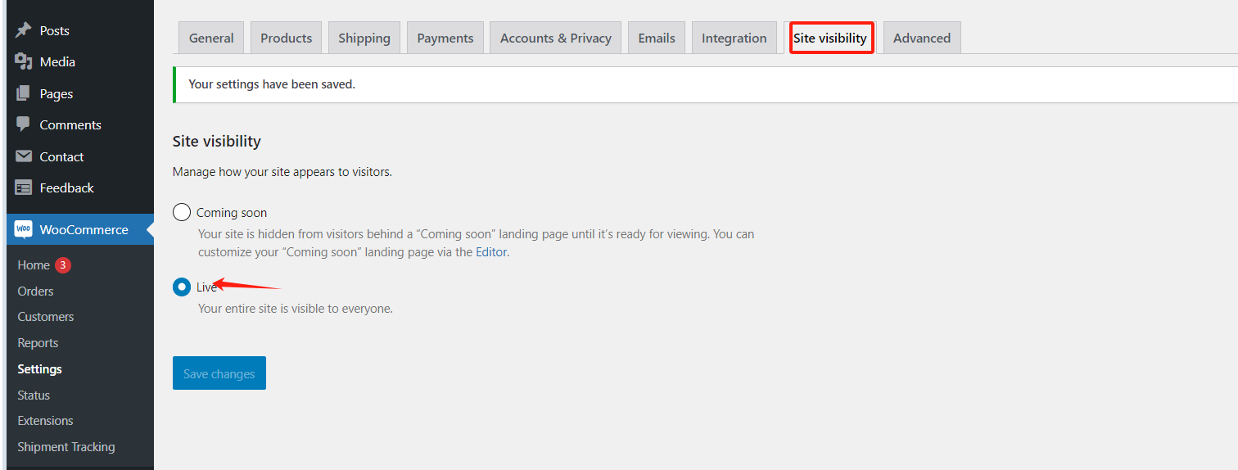Click the Pages icon in sidebar
Screen dimensions: 1238x470
pyautogui.click(x=24, y=93)
